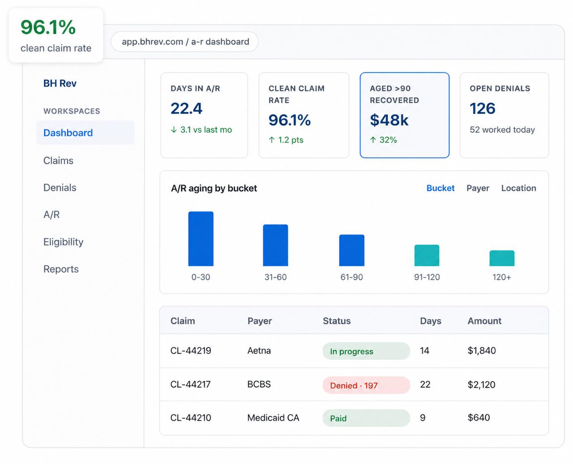The image size is (573, 464).
Task: Open the Open Denials card
Action: [x=505, y=115]
